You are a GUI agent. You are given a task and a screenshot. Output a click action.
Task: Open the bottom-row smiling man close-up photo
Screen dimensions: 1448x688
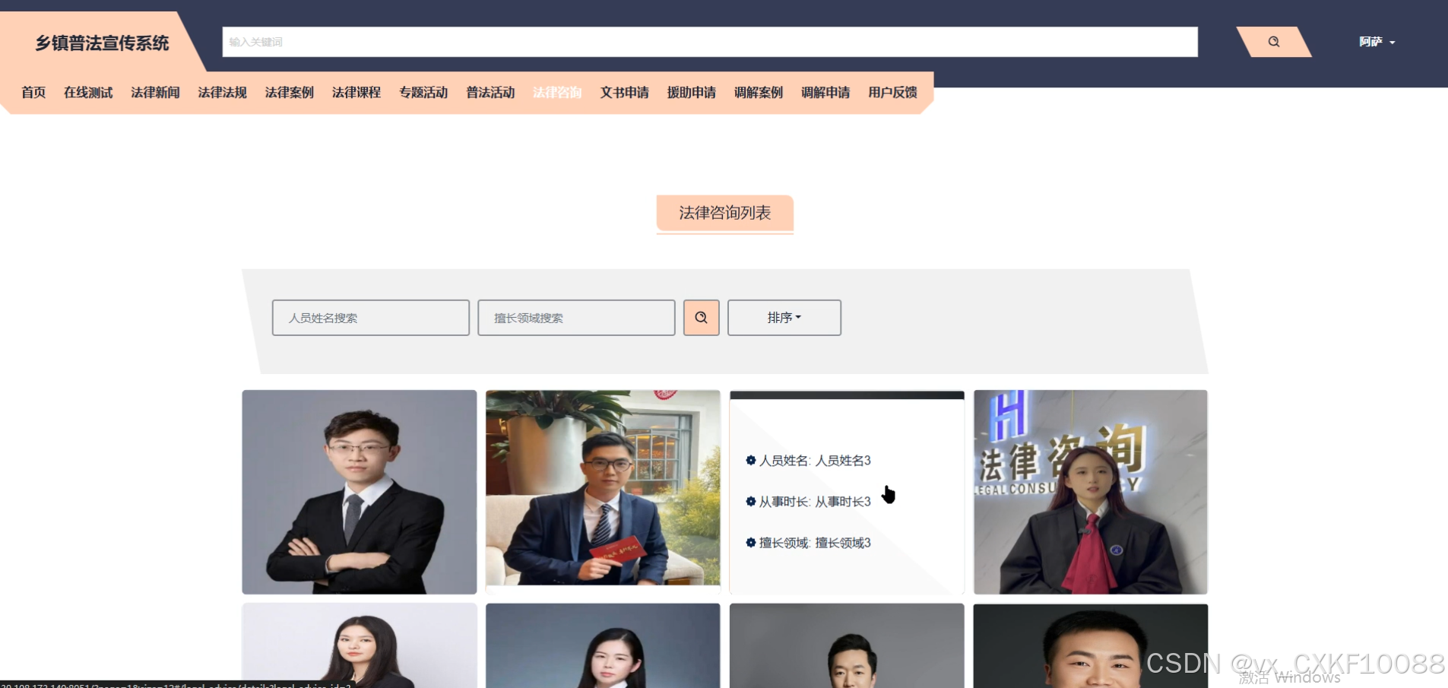tap(1090, 645)
